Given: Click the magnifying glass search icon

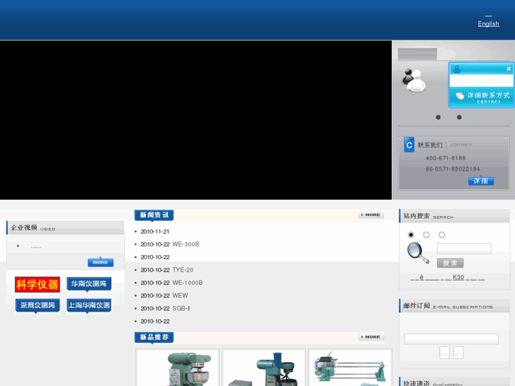Looking at the screenshot, I should [418, 253].
